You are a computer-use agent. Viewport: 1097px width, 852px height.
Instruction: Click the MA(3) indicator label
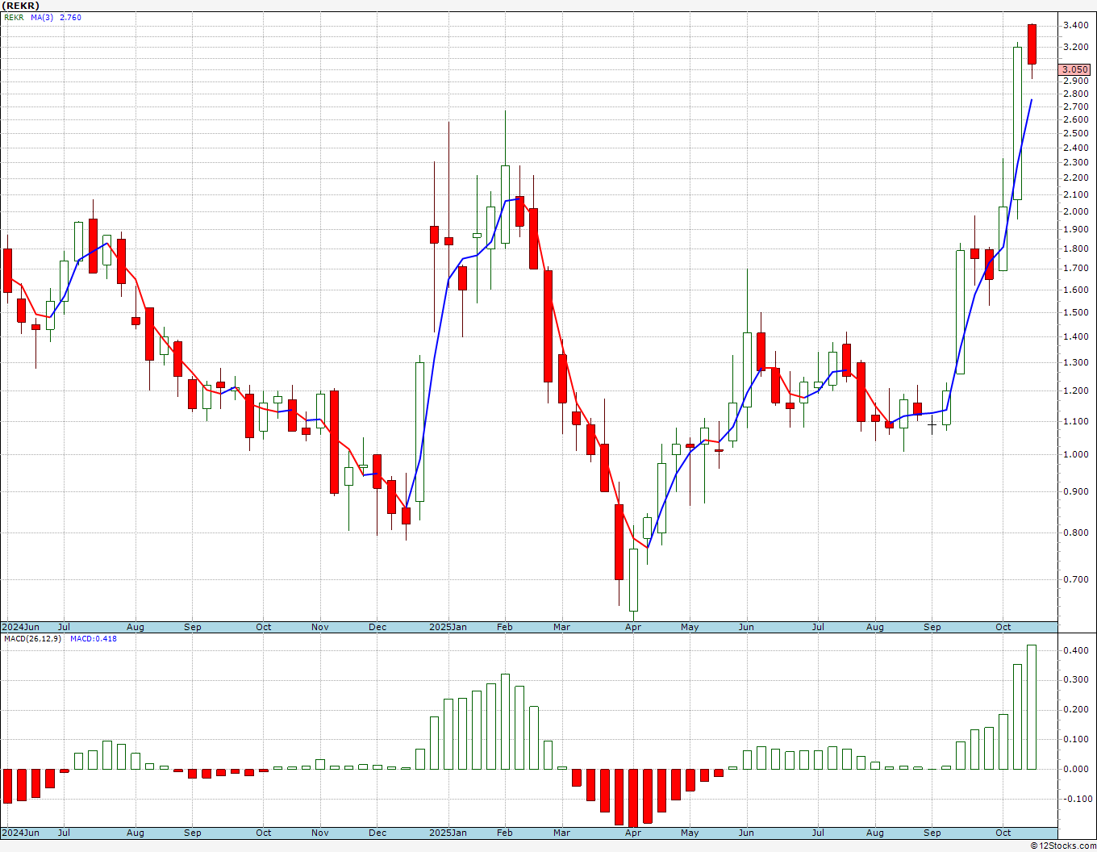coord(42,17)
